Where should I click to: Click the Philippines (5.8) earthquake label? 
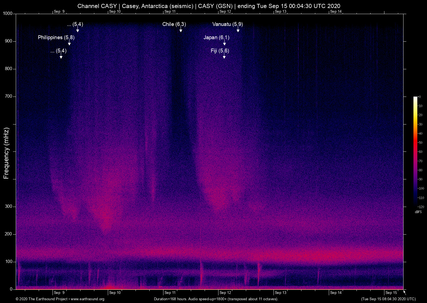(x=56, y=38)
